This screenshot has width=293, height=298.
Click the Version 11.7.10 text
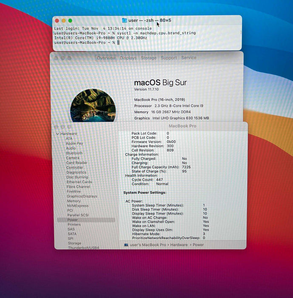(x=146, y=89)
